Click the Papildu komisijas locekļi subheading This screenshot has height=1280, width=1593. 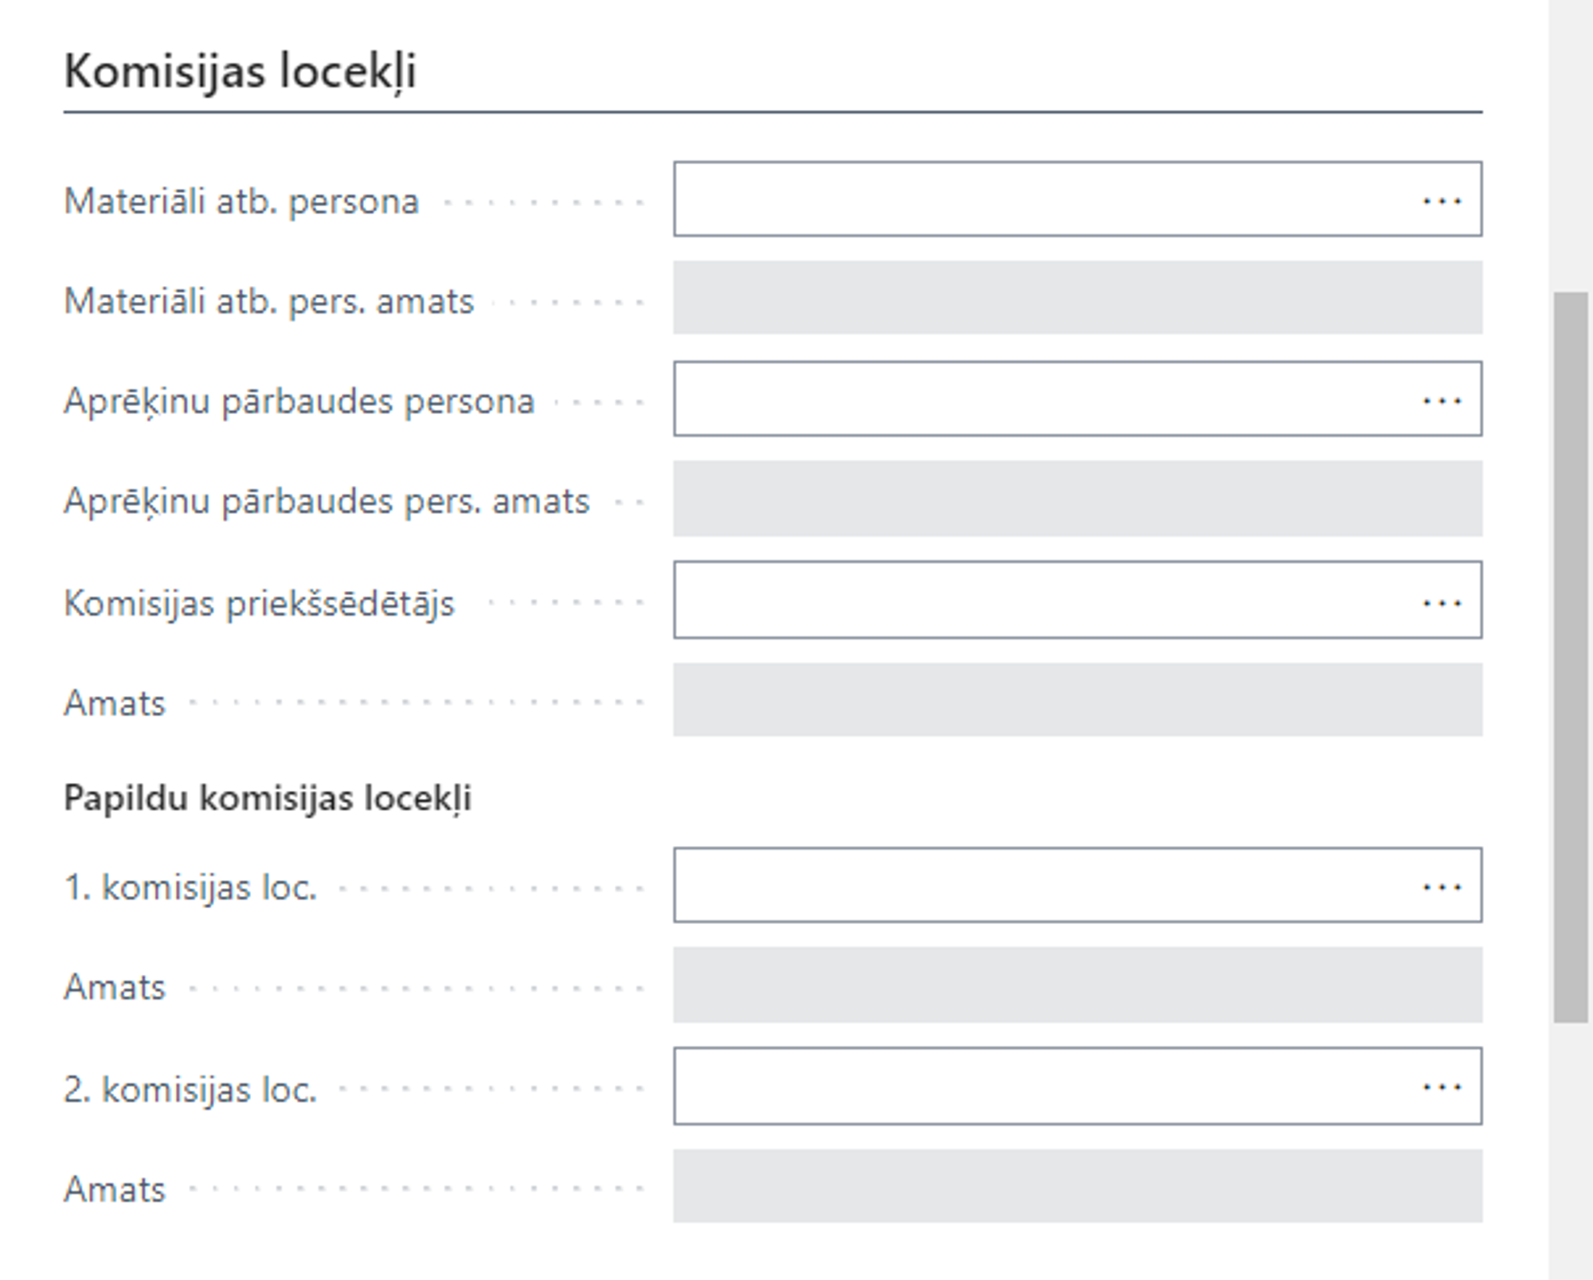tap(268, 798)
